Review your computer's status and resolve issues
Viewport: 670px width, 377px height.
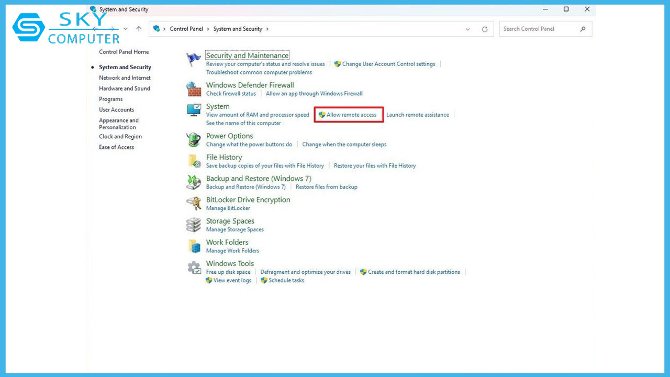click(x=265, y=64)
